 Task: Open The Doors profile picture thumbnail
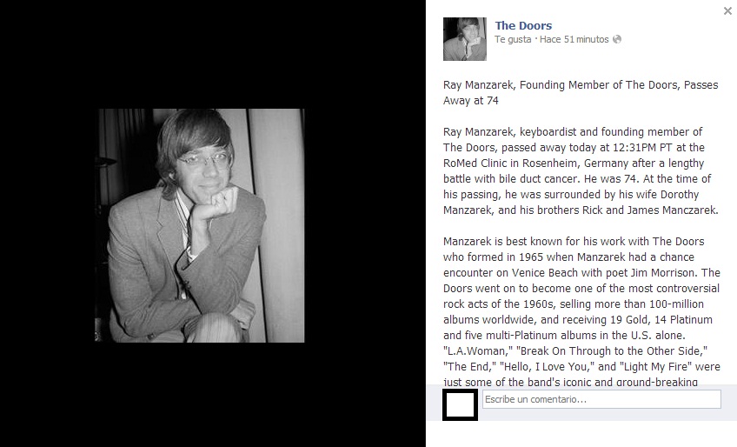(464, 39)
